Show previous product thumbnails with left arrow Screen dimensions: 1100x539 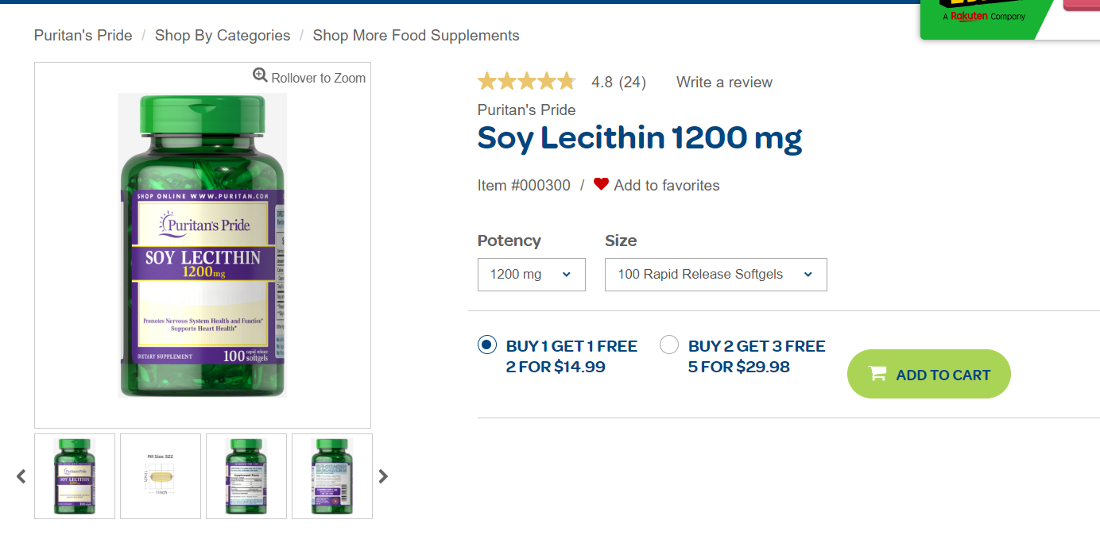[21, 476]
